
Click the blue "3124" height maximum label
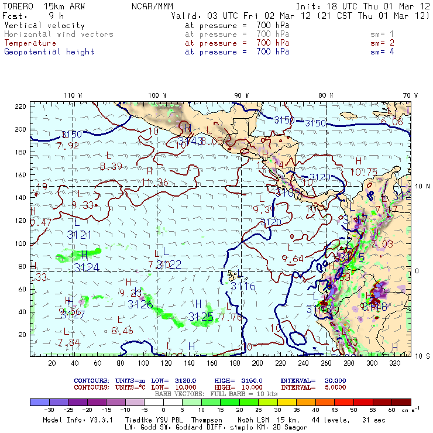coord(87,267)
